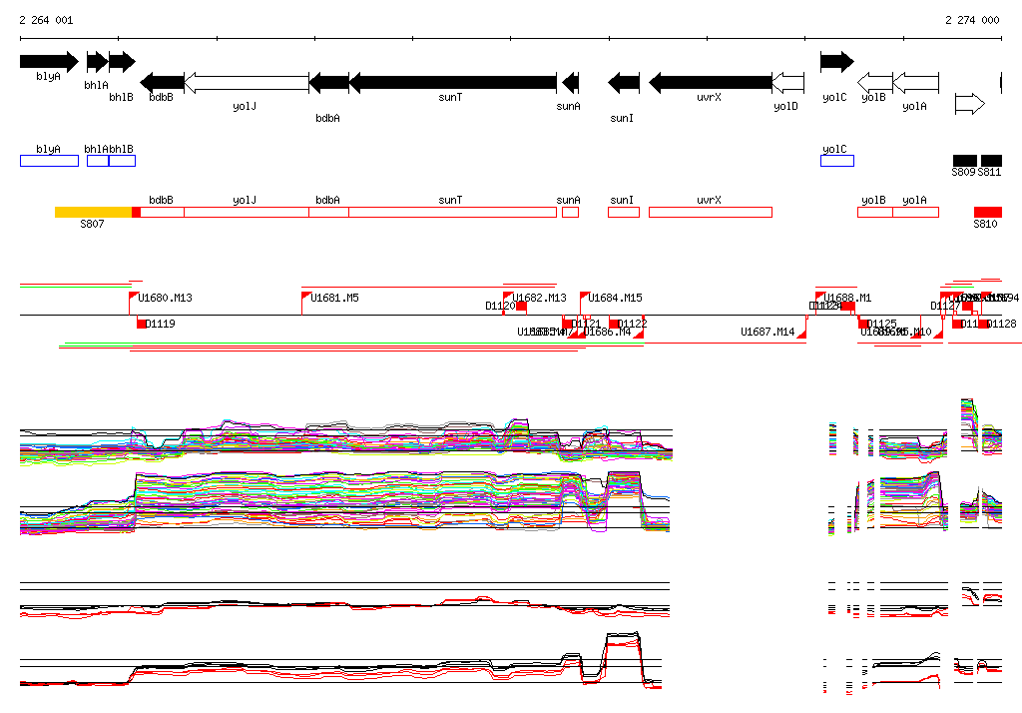
Task: Click the U1681.M5 red flag marker
Action: pyautogui.click(x=305, y=297)
